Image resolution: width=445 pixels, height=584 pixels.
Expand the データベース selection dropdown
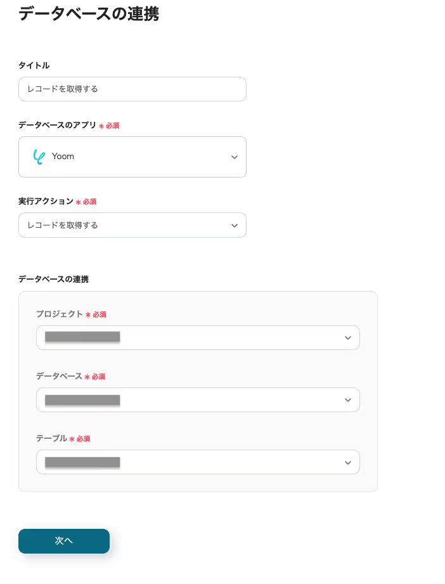coord(197,399)
